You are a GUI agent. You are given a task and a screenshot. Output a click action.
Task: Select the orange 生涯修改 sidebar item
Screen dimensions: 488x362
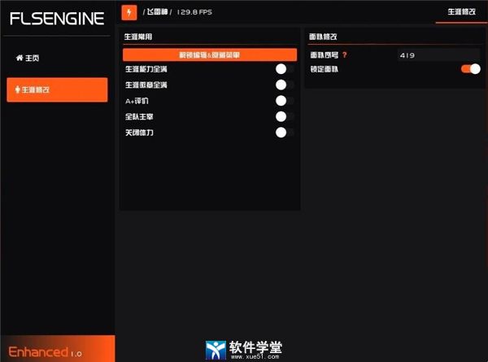(57, 89)
